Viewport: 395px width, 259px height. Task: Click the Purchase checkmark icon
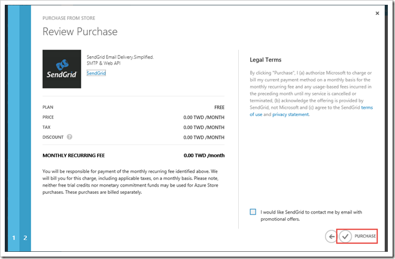coord(345,237)
